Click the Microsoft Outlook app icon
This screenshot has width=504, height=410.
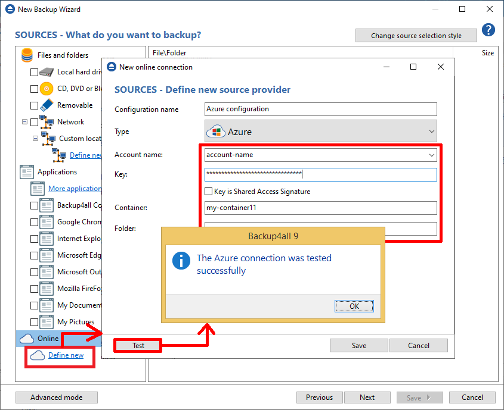click(x=47, y=272)
